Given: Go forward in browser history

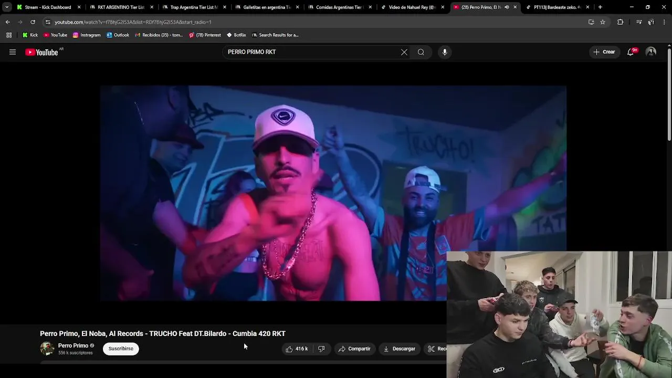Looking at the screenshot, I should 20,22.
